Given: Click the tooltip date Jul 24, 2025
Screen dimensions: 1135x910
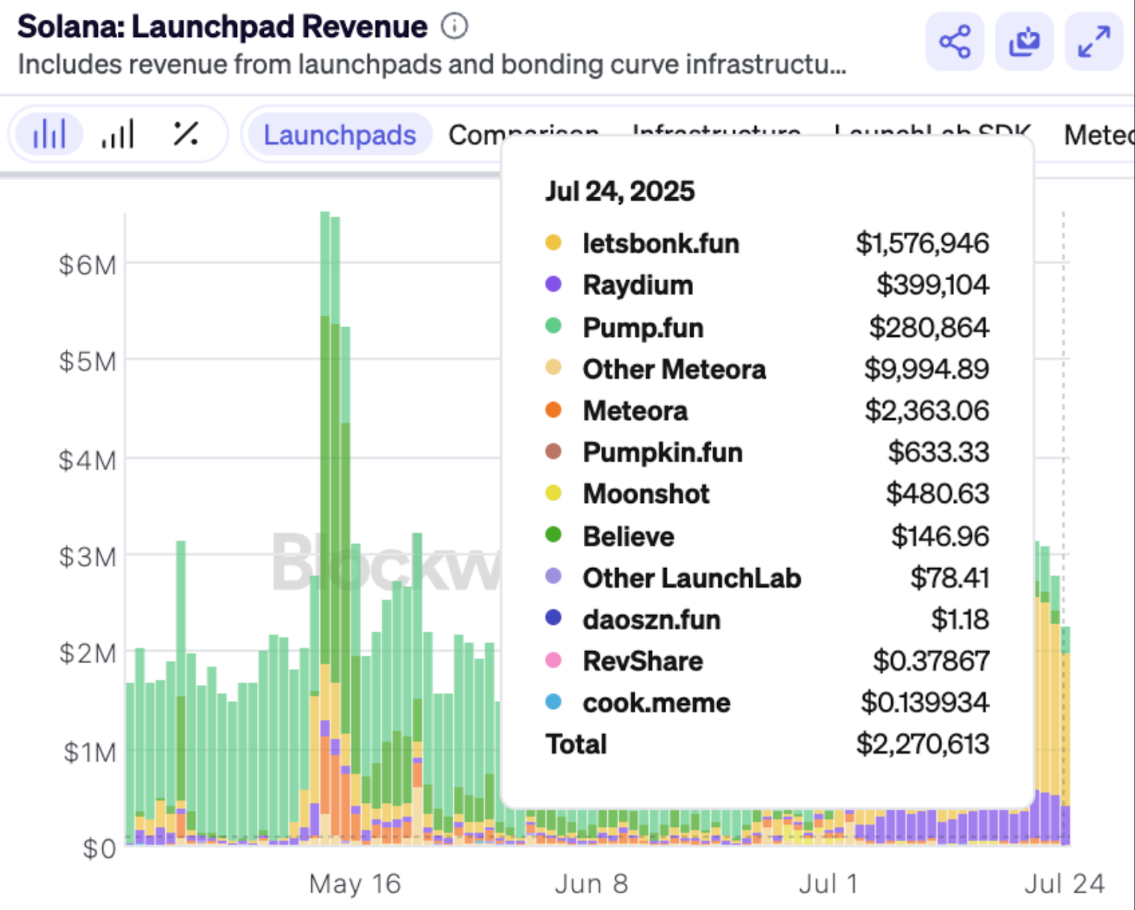Looking at the screenshot, I should (619, 191).
